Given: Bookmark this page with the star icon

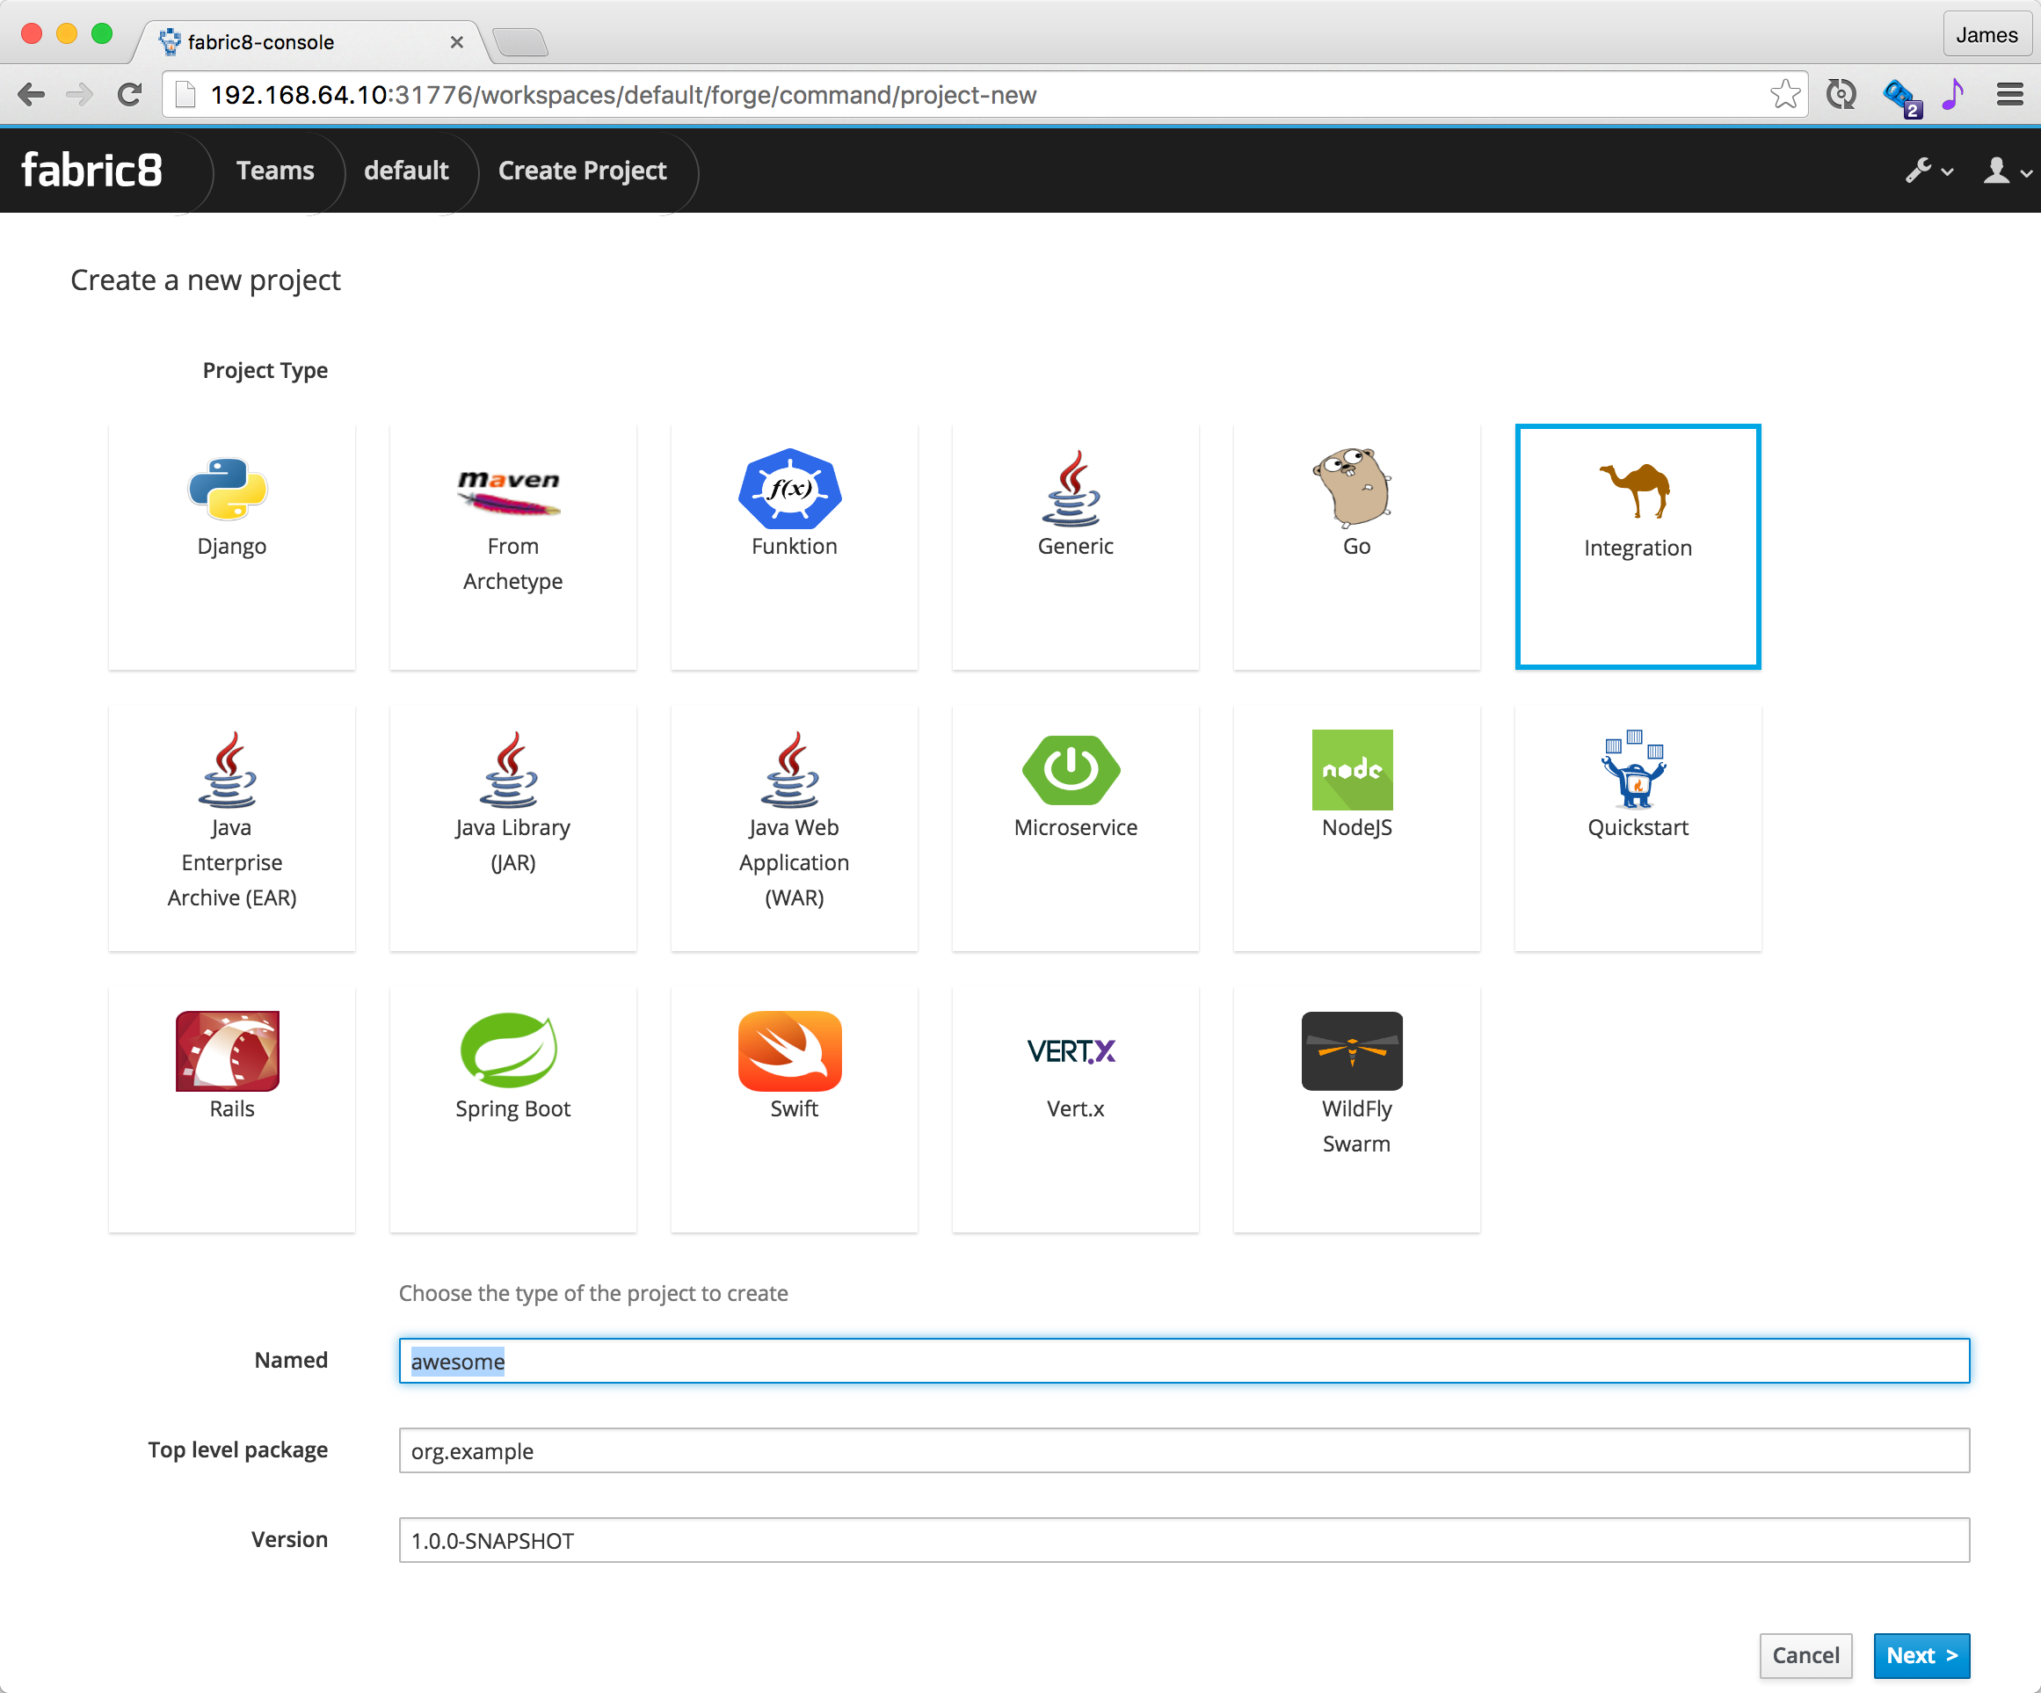Looking at the screenshot, I should tap(1785, 94).
